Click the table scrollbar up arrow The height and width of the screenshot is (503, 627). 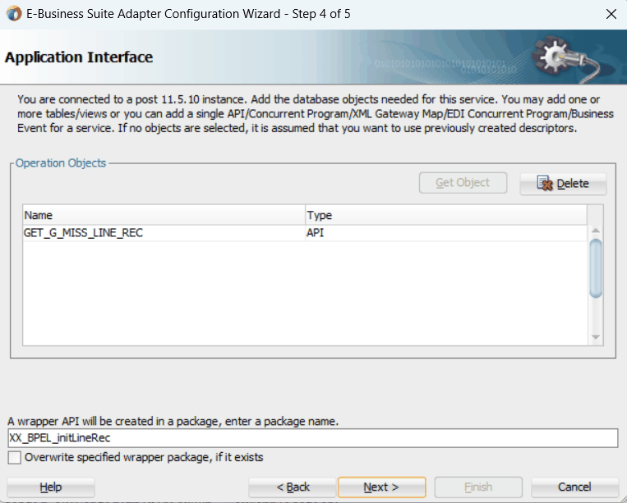tap(596, 231)
